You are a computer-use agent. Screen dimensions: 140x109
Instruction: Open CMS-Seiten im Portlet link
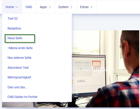(22, 97)
